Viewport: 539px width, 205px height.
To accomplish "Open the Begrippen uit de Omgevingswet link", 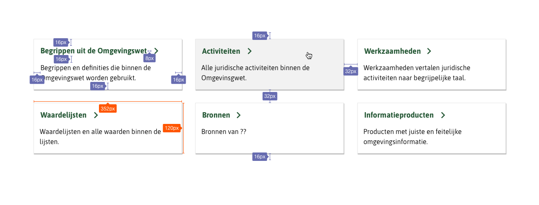I will [x=93, y=51].
